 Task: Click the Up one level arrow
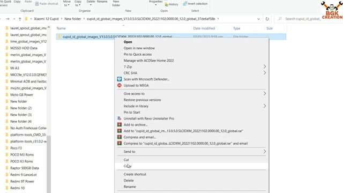coord(20,19)
